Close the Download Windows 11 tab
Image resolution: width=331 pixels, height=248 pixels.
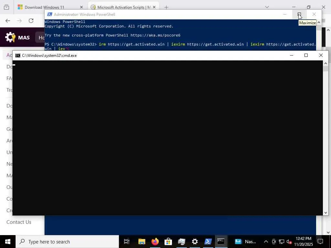pyautogui.click(x=81, y=7)
